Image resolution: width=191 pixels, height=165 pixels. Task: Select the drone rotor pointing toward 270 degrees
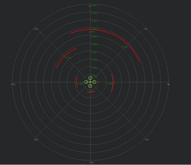(86, 82)
